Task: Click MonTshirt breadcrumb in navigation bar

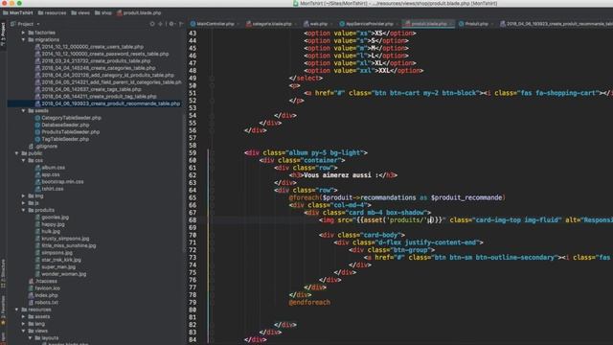Action: [18, 12]
